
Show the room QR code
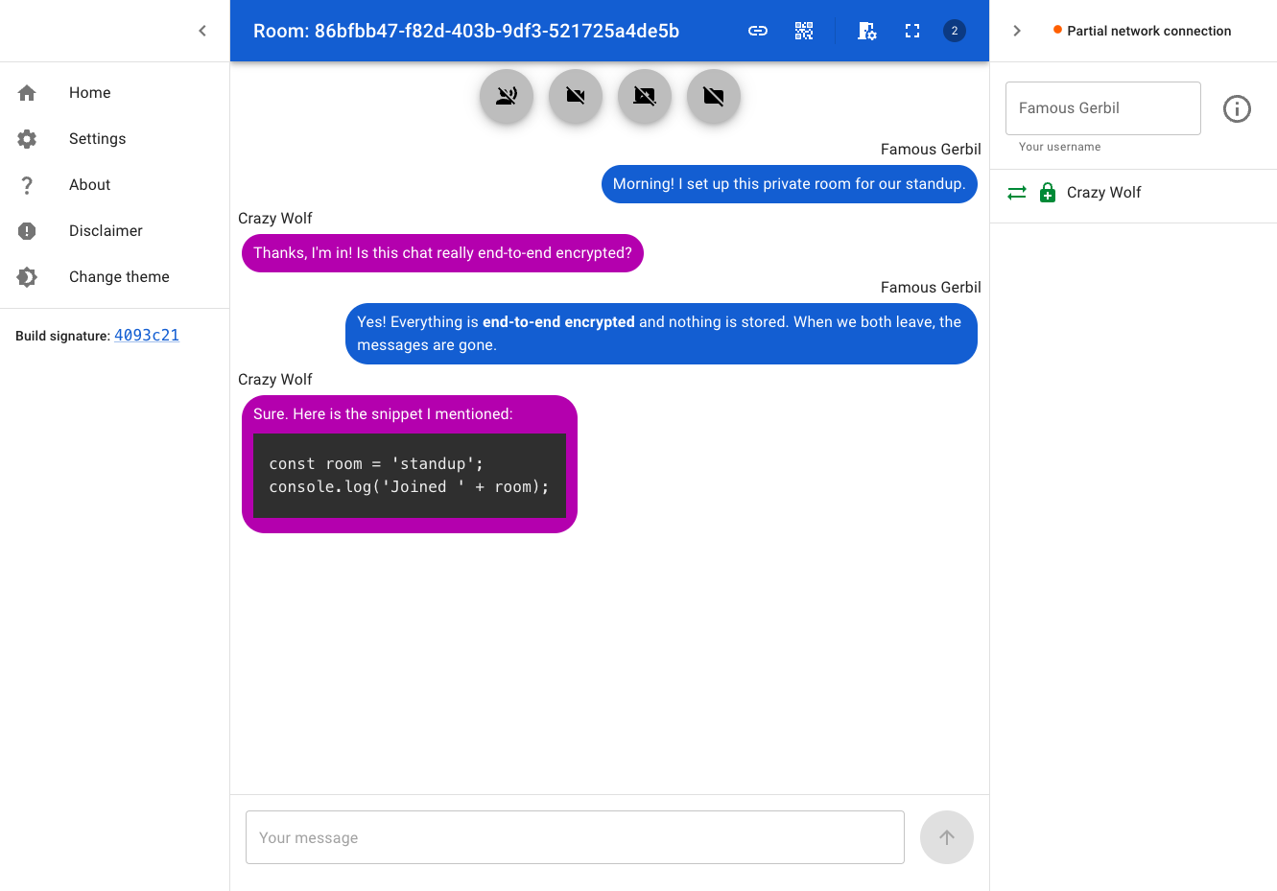804,31
